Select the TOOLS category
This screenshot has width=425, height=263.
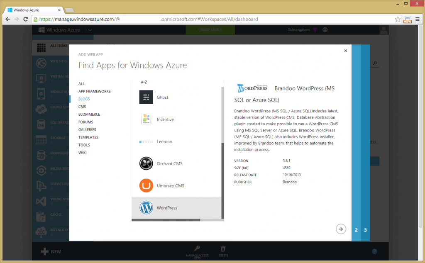tap(84, 145)
